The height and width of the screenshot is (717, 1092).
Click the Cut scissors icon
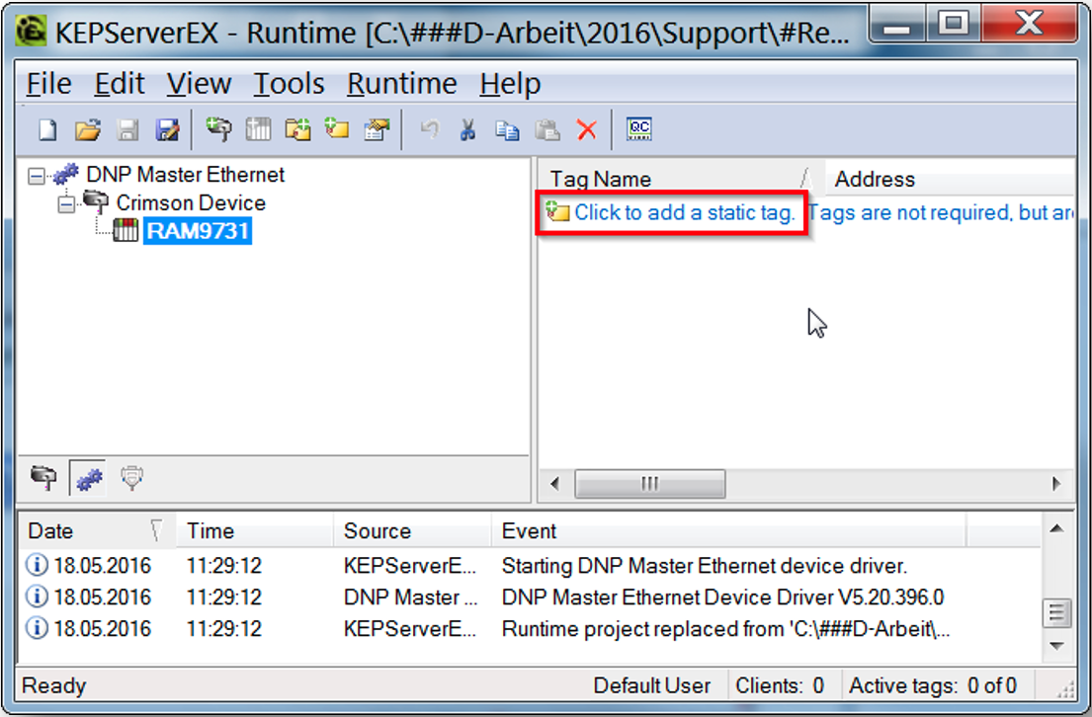pos(467,129)
